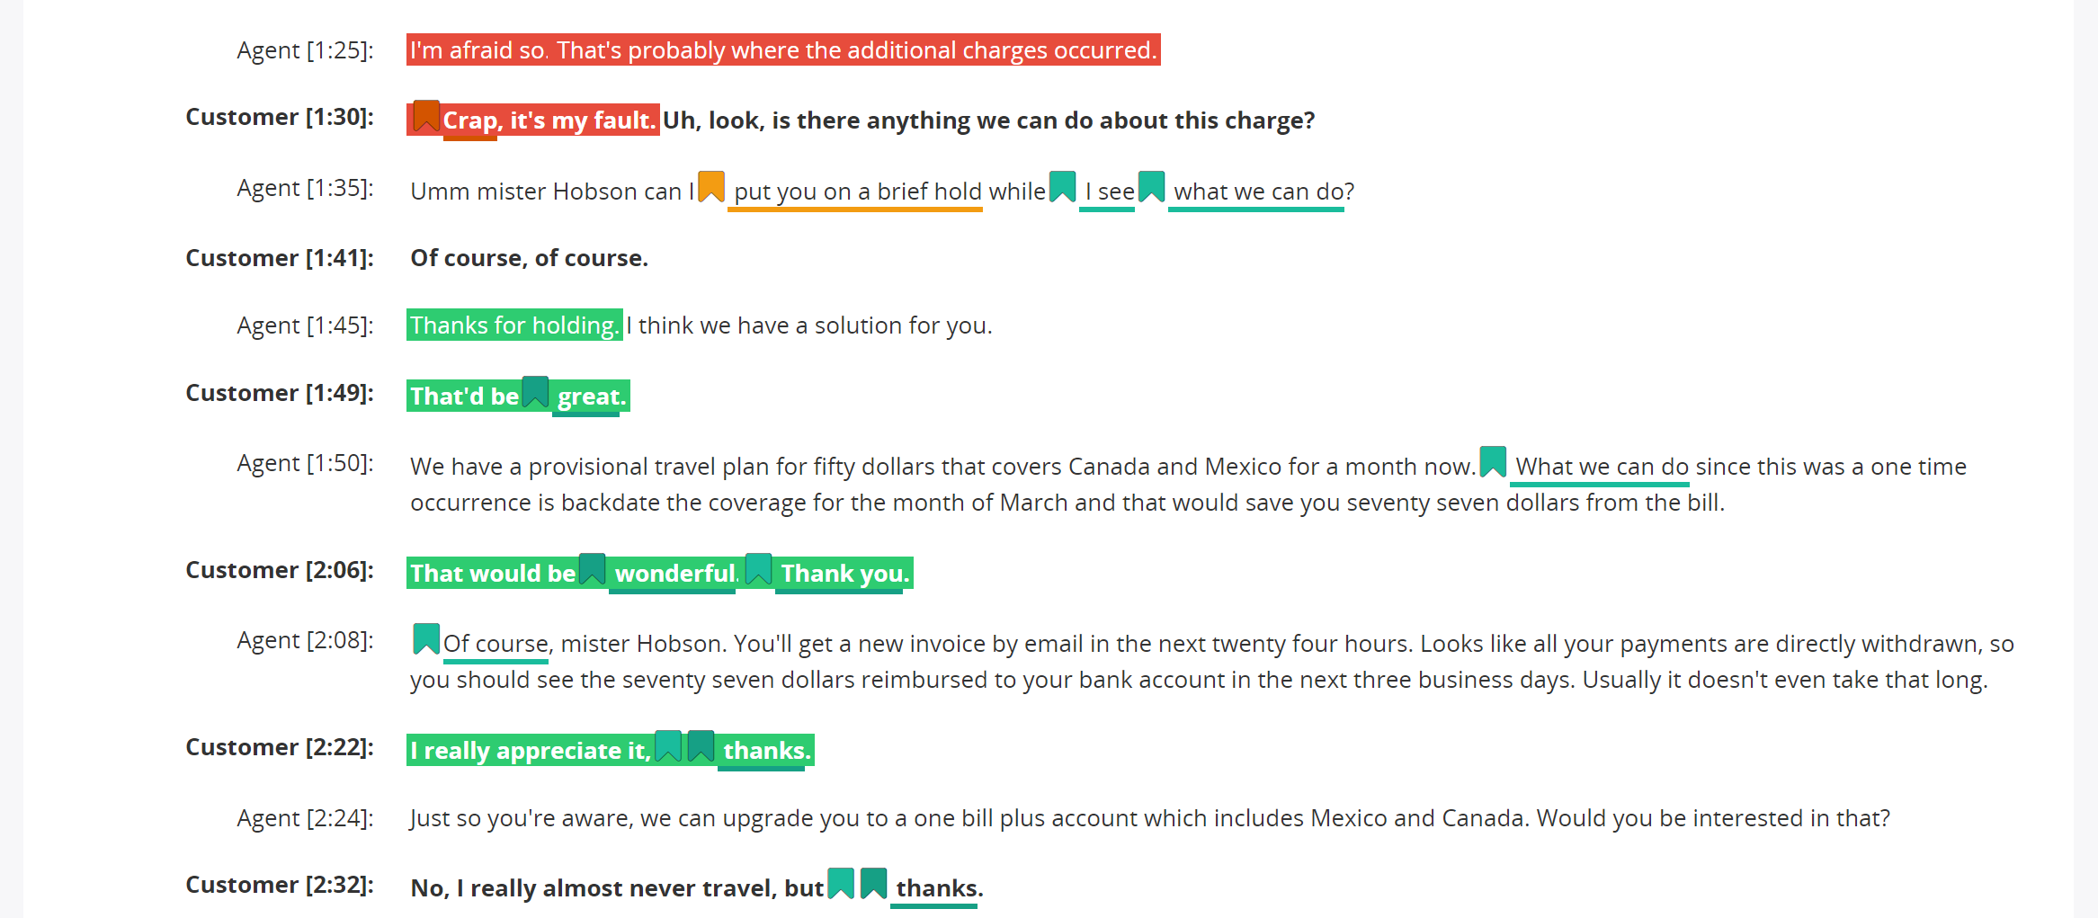
Task: Jump to the Agent [1:50] timestamp
Action: [305, 463]
